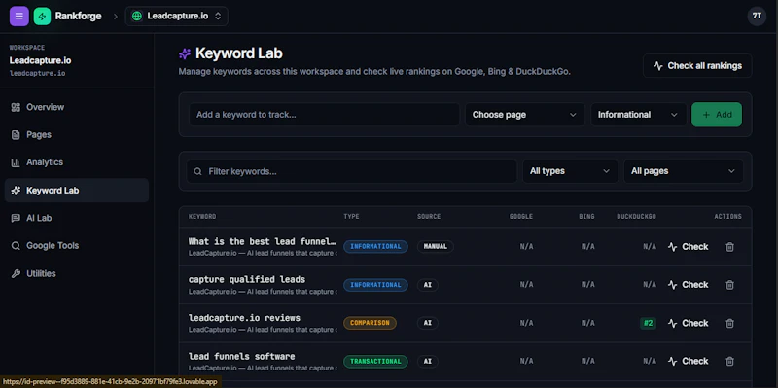Check rankings for lead funnels software

(x=689, y=361)
